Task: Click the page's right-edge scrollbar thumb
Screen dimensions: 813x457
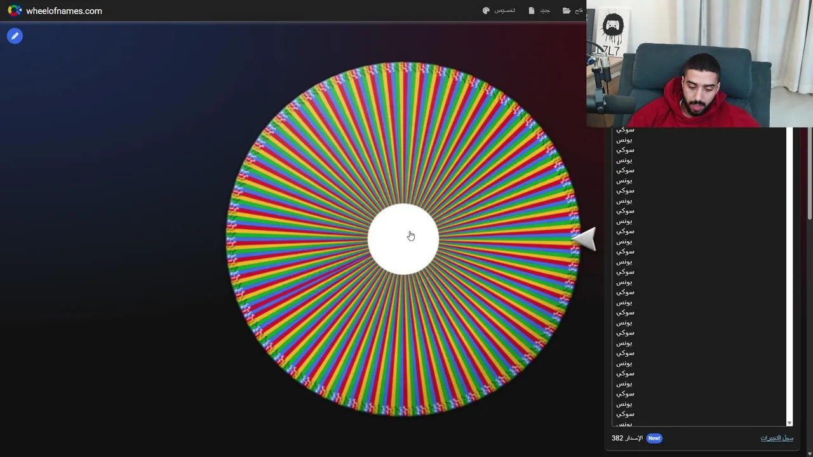Action: (810, 173)
